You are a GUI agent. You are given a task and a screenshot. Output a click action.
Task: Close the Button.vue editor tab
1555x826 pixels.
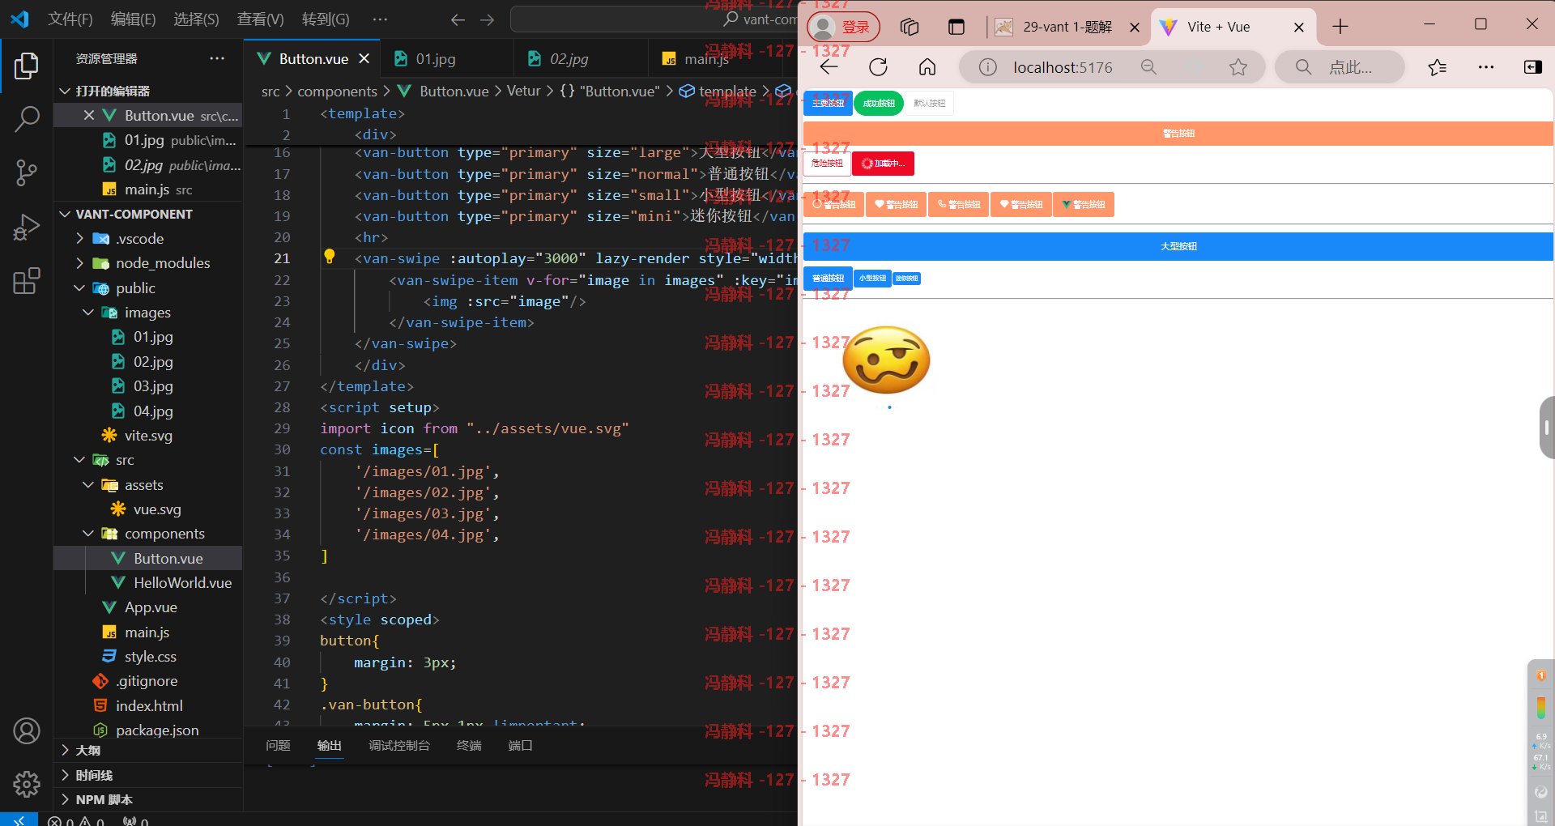tap(364, 59)
